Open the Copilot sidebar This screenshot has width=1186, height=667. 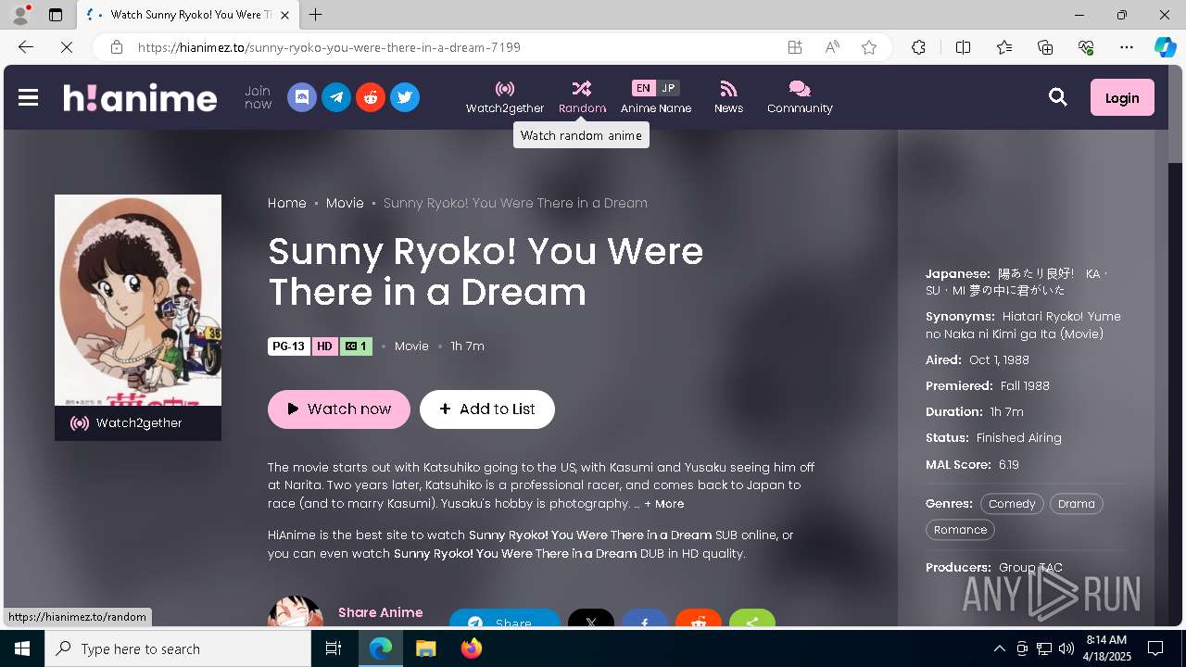(1166, 47)
